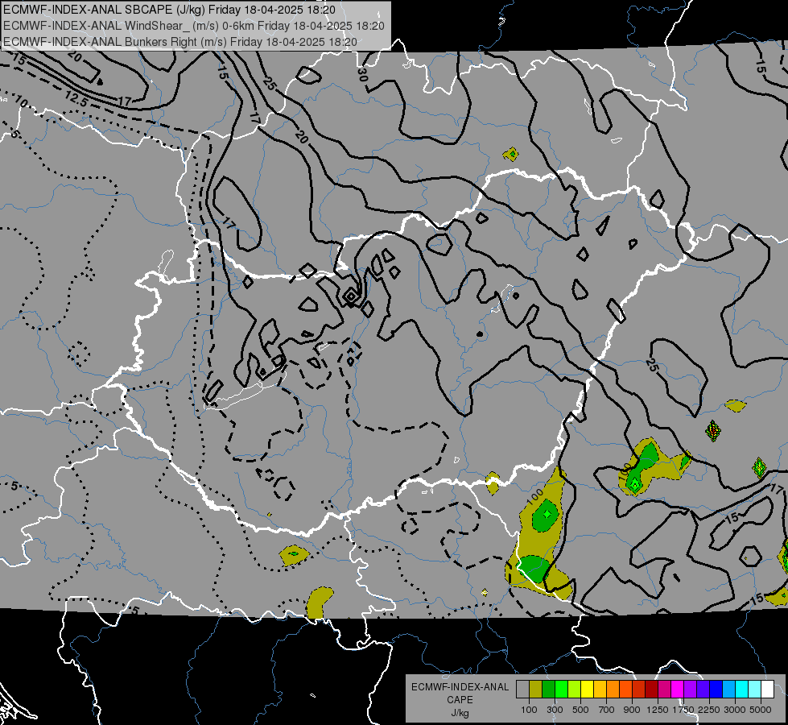Screen dimensions: 788x725
Task: Click the SBCAPE (J/kg) header line
Action: tap(169, 10)
